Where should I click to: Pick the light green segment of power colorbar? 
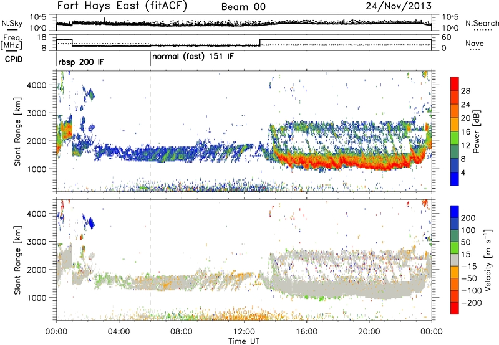click(455, 138)
